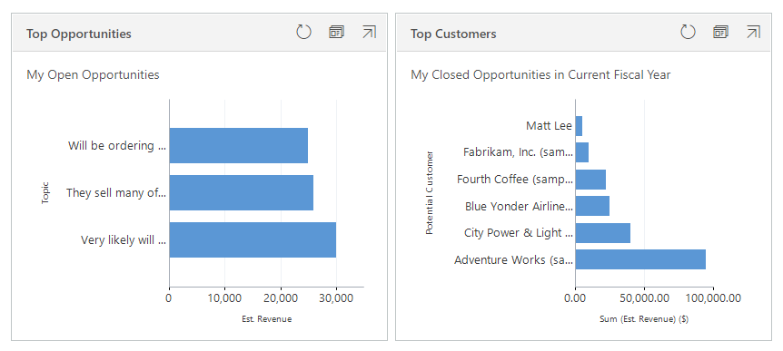Click the Adventure Works axis label
The image size is (783, 351).
pyautogui.click(x=513, y=259)
